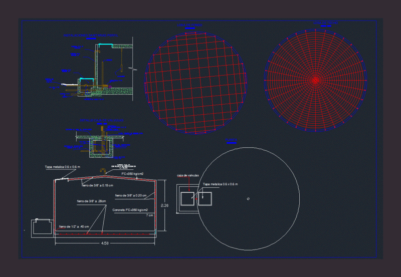The image size is (401, 277).
Task: Select the right square metal cover in plan
Action: 205,199
